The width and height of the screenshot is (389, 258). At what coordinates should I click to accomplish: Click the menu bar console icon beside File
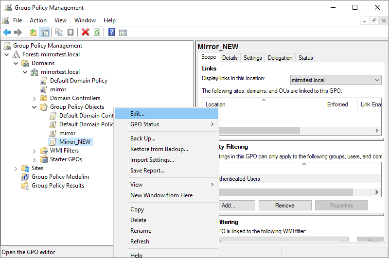click(6, 20)
